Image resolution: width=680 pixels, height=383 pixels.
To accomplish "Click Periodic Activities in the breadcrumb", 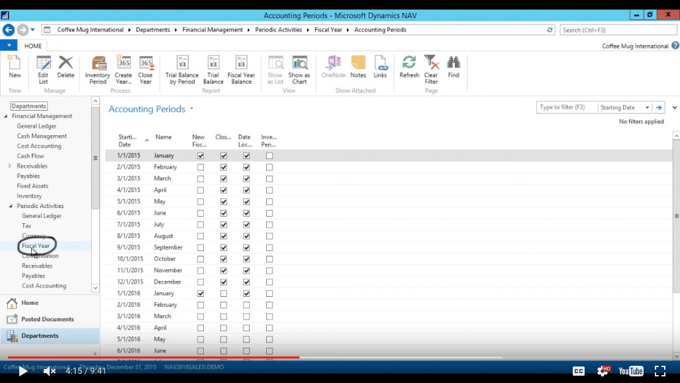I will (x=278, y=30).
